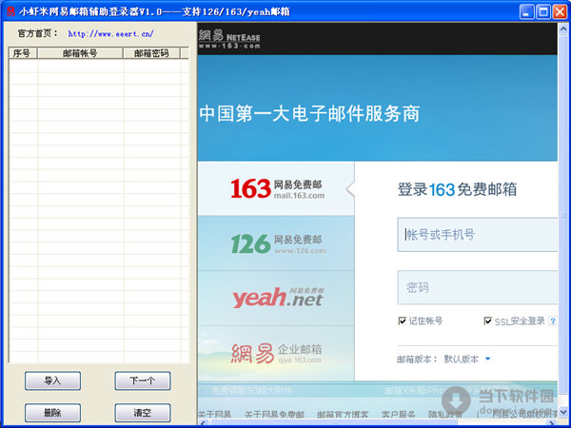The image size is (571, 428).
Task: Click the 下一个 next button
Action: pos(143,380)
